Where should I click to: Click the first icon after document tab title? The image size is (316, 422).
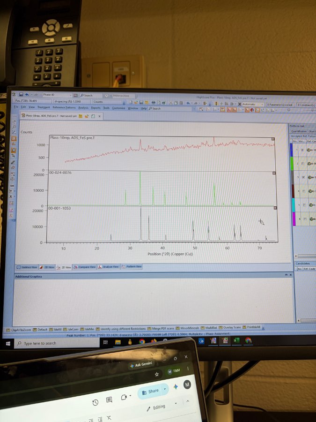81,116
